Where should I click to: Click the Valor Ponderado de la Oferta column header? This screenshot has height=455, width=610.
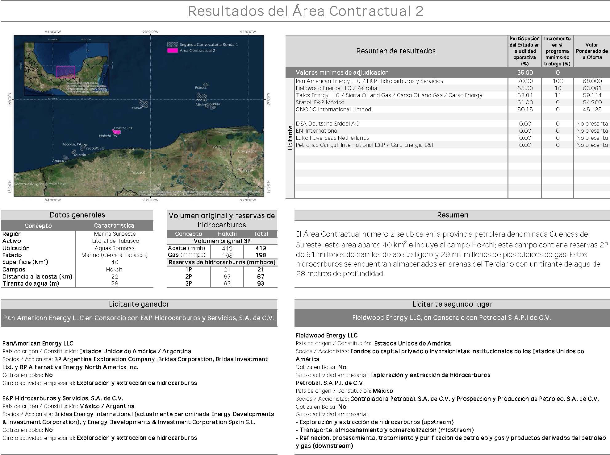(x=591, y=51)
